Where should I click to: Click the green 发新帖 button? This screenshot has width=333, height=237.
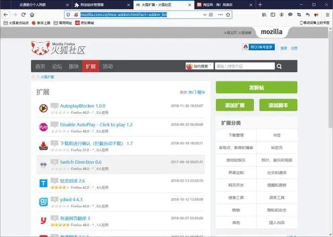point(257,87)
